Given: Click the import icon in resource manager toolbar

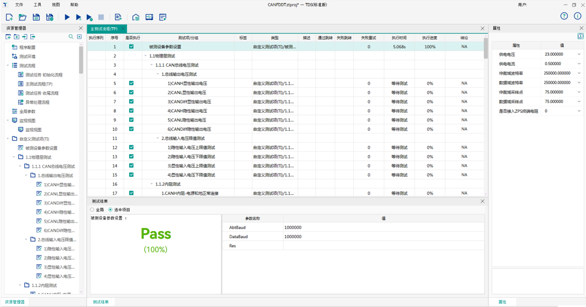Looking at the screenshot, I should point(24,36).
